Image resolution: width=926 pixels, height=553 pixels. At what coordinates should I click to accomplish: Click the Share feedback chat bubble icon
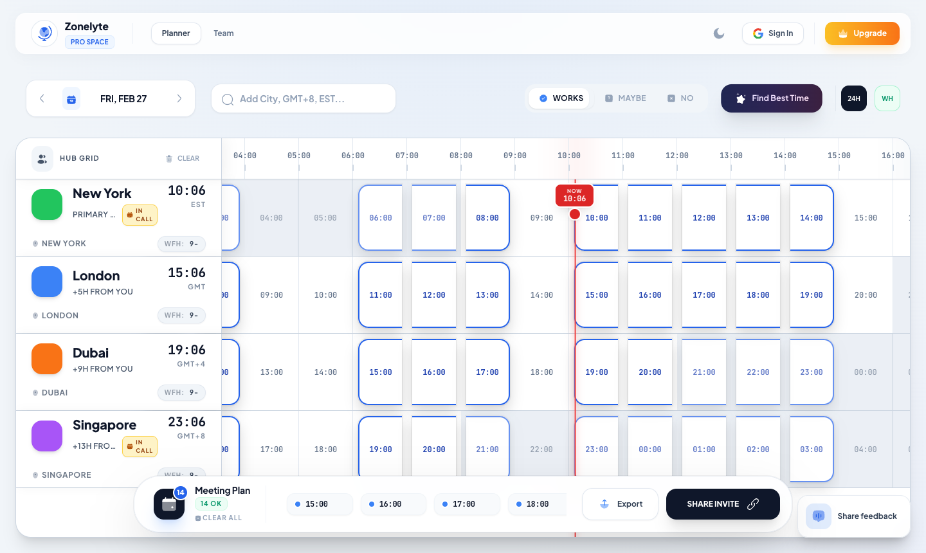818,516
